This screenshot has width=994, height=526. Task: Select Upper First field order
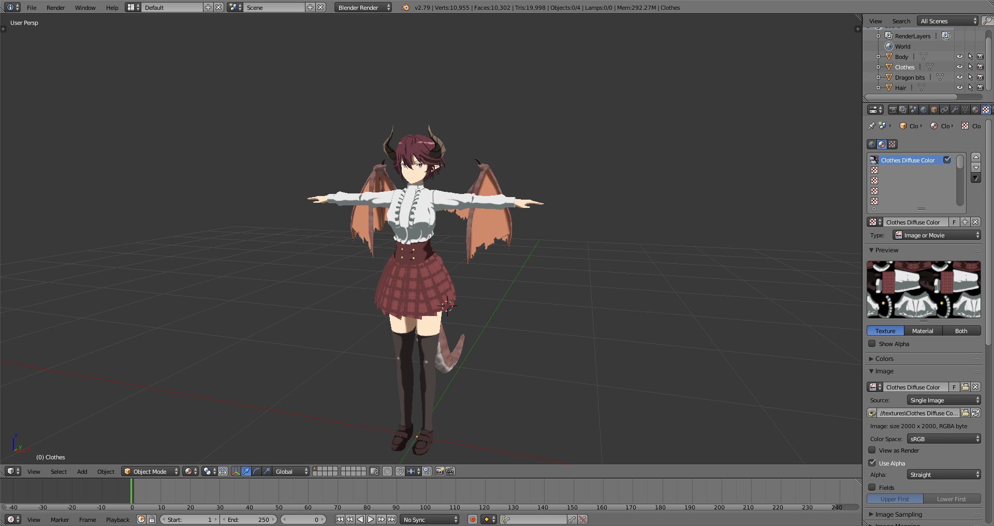coord(895,499)
